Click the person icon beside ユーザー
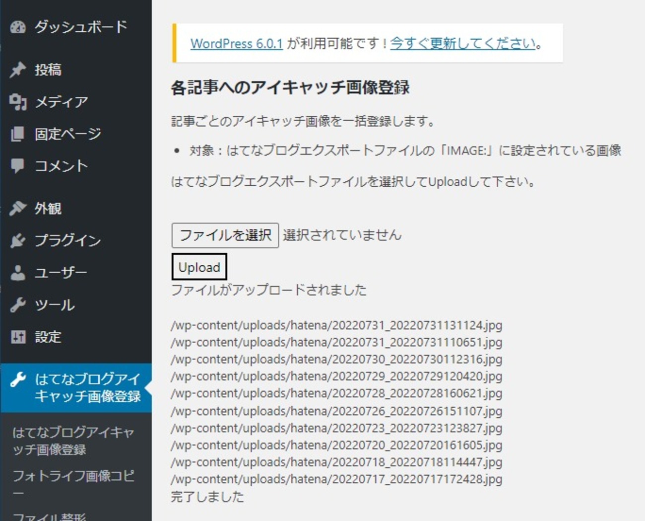 click(x=18, y=273)
